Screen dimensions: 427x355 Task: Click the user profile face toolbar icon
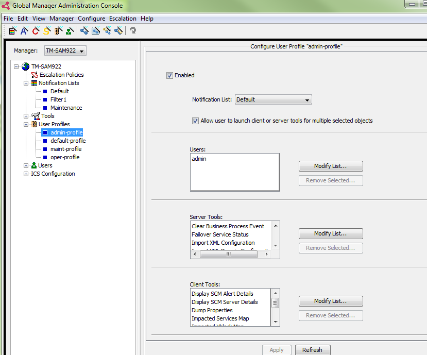(58, 31)
